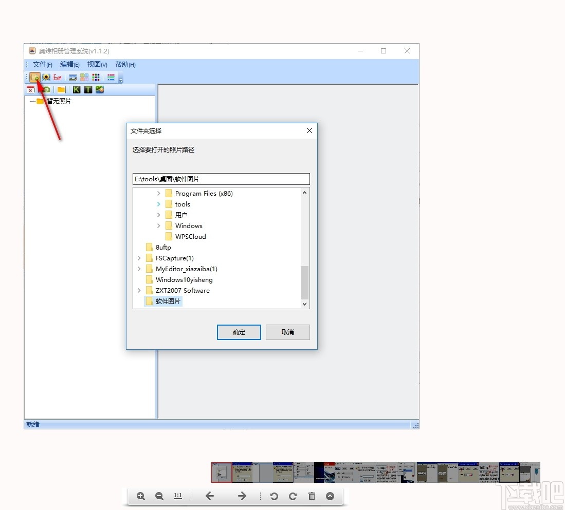Click the open photo folder toolbar icon
Viewport: 565px width, 510px height.
34,78
